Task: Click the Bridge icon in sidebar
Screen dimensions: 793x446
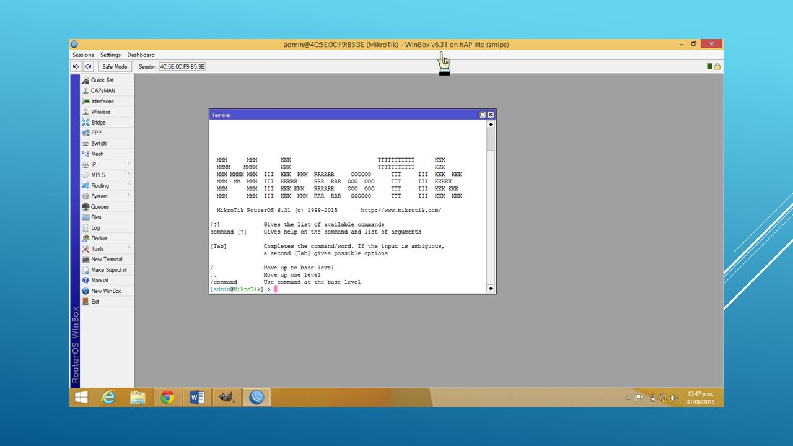Action: point(85,123)
